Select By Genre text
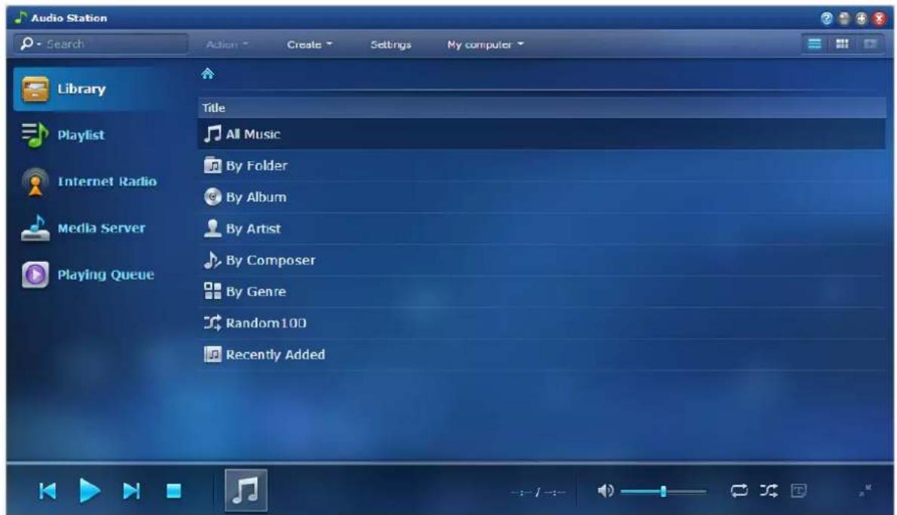 (256, 291)
